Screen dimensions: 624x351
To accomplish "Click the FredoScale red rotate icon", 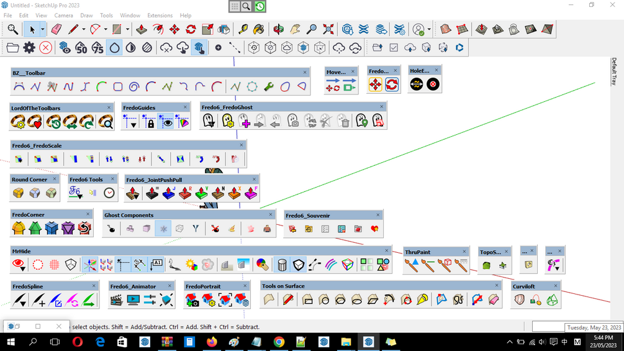I will click(216, 159).
